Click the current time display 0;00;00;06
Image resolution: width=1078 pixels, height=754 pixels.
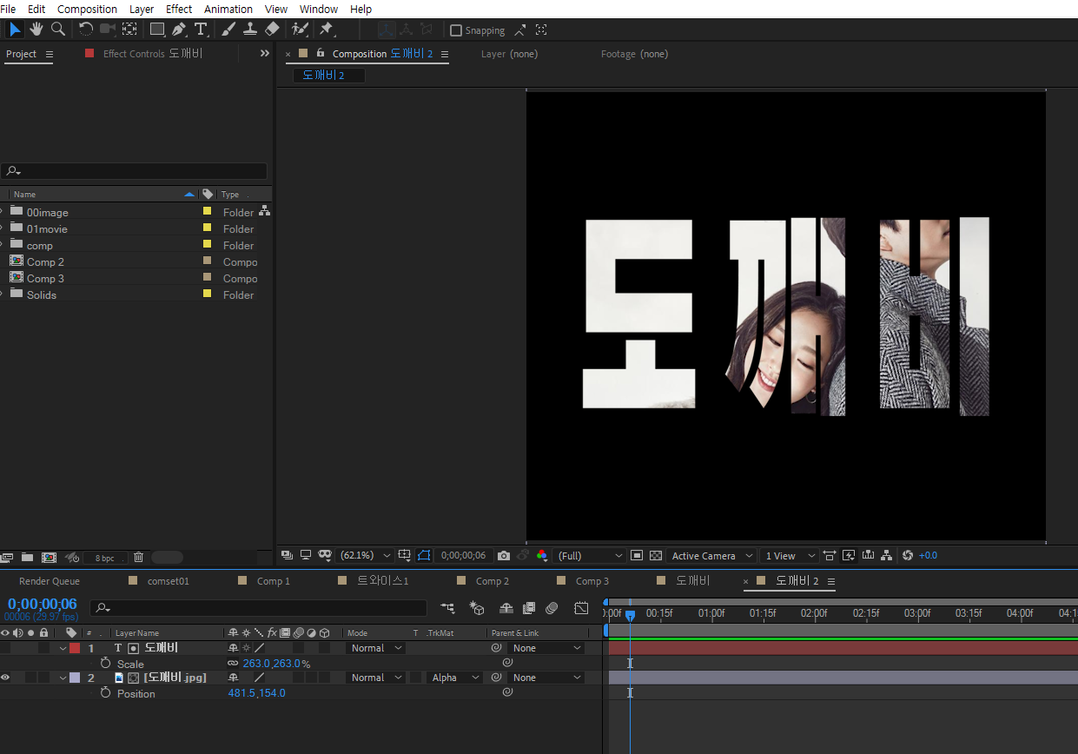click(x=43, y=604)
